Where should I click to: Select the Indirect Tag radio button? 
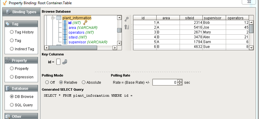[12, 49]
